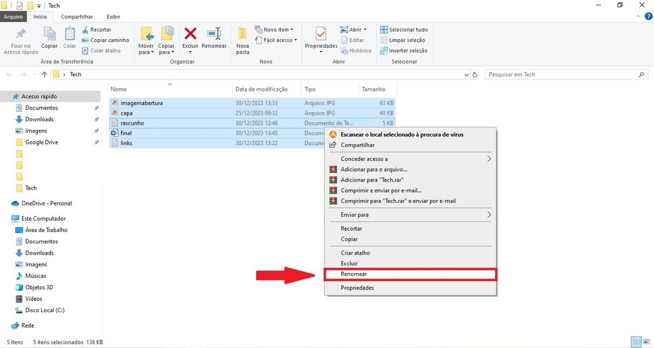Click the Copiar ribbon icon
Image resolution: width=654 pixels, height=348 pixels.
coord(49,34)
